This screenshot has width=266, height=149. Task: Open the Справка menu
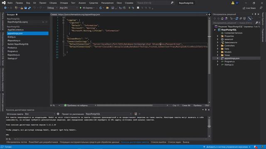tap(129, 3)
